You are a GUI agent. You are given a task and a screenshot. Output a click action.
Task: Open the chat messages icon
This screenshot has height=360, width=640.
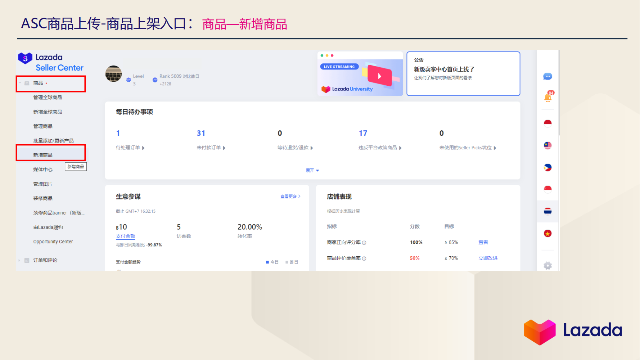tap(547, 76)
